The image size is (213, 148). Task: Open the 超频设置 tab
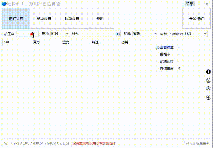click(72, 18)
